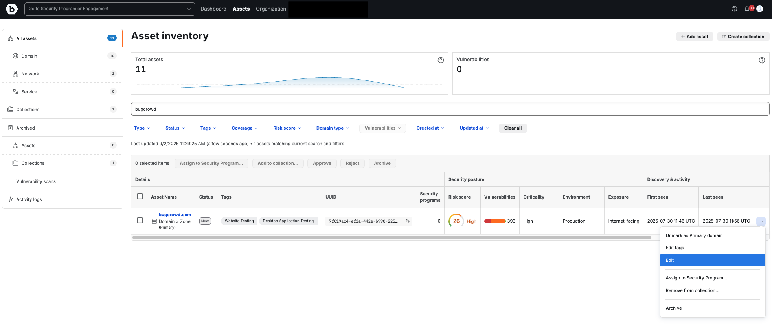772x334 pixels.
Task: Expand the Updated at filter
Action: (x=474, y=128)
